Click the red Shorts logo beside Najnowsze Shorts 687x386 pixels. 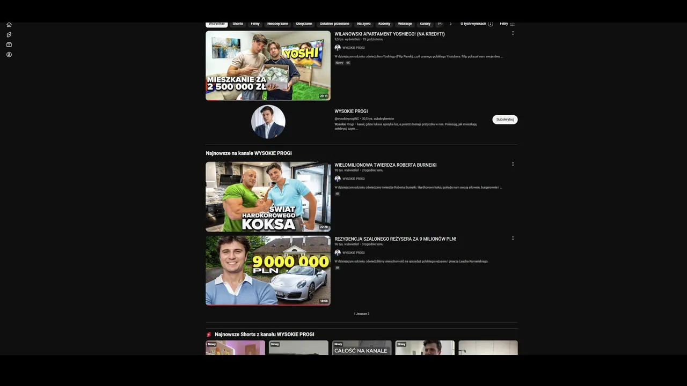[x=209, y=335]
